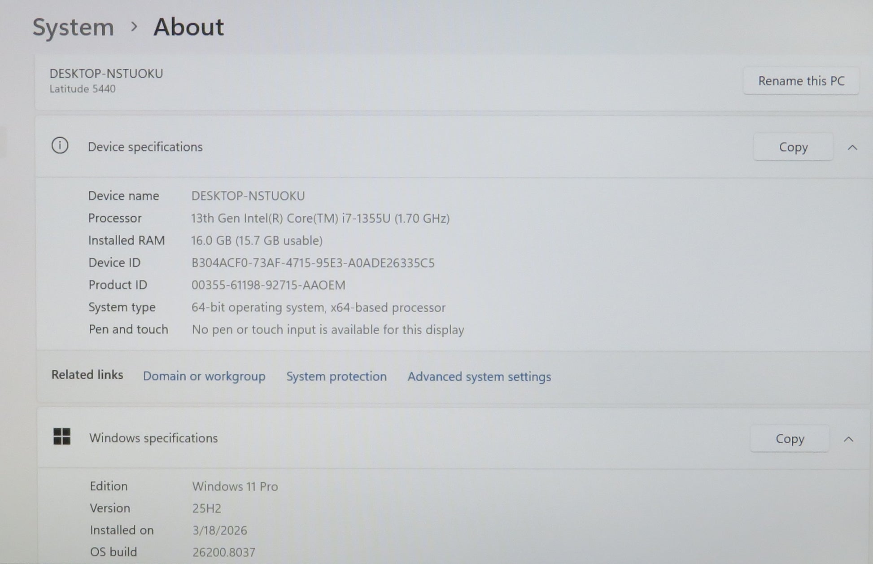The height and width of the screenshot is (564, 873).
Task: Open the System protection link
Action: 336,376
